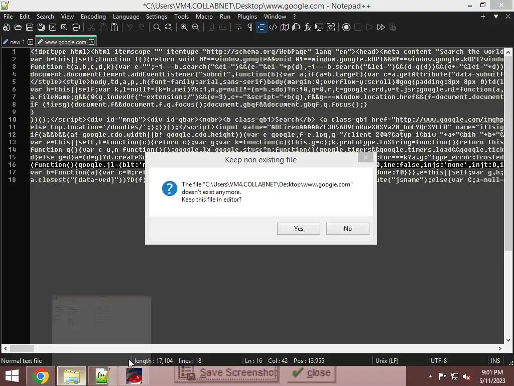Click Normal text file status label
Viewport: 514px width, 386px height.
(x=21, y=361)
